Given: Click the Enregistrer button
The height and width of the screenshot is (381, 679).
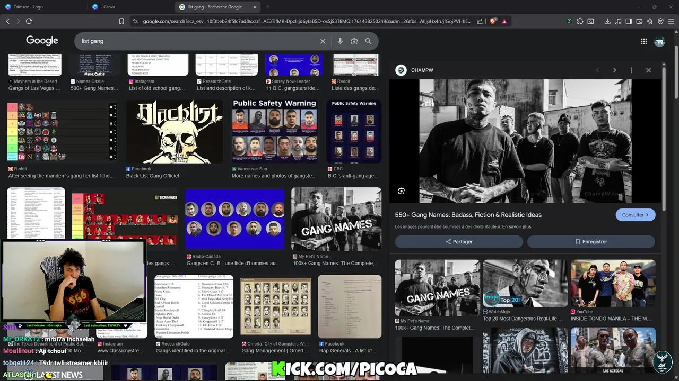Looking at the screenshot, I should (591, 242).
